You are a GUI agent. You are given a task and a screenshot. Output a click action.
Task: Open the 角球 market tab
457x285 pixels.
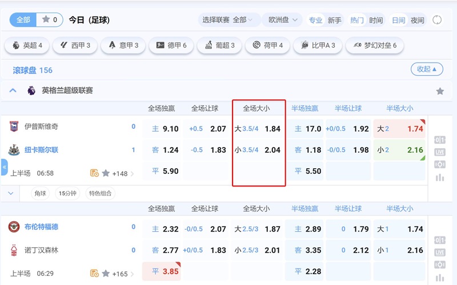[x=40, y=193]
